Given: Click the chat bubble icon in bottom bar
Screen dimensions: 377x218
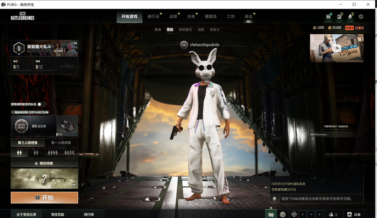Looking at the screenshot, I should click(271, 215).
